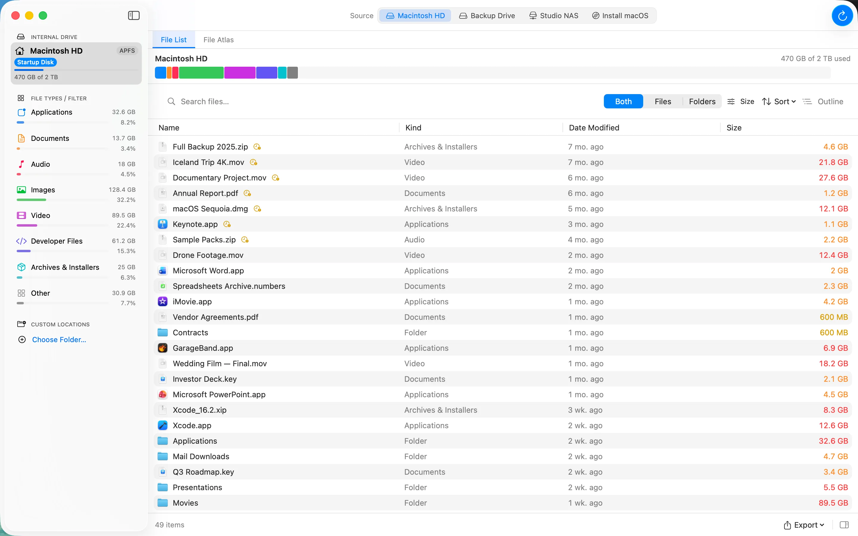This screenshot has height=536, width=858.
Task: Select Backup Drive as source
Action: [x=487, y=15]
